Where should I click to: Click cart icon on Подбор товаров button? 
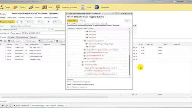(x=9, y=41)
